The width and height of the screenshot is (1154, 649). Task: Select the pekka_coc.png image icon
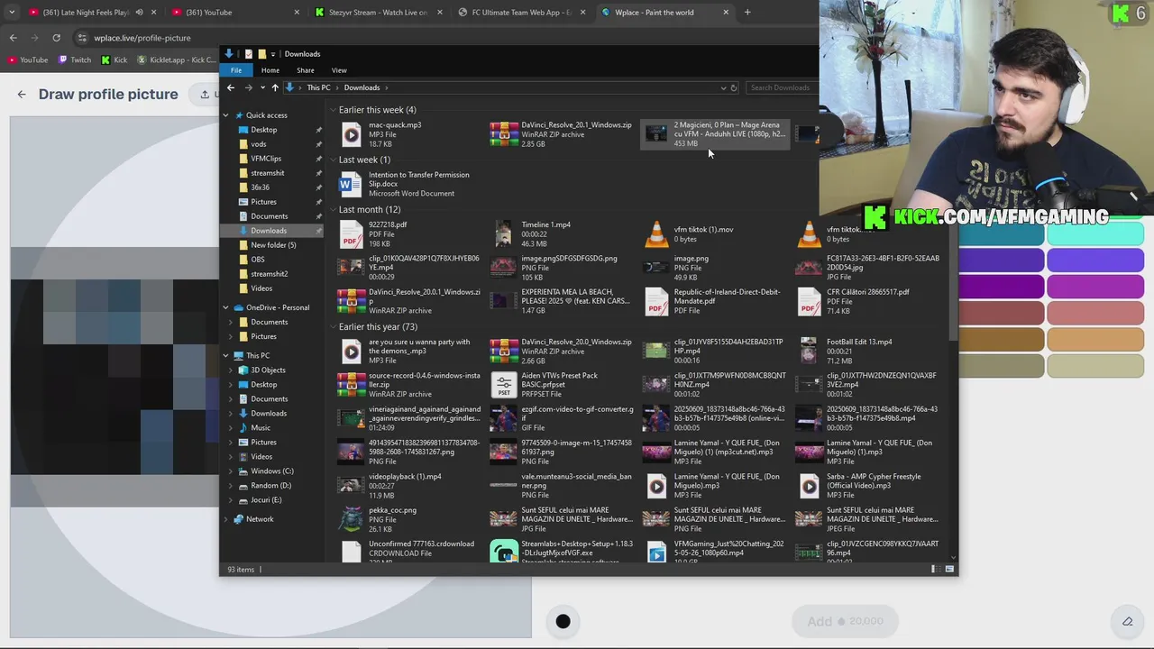pos(352,519)
